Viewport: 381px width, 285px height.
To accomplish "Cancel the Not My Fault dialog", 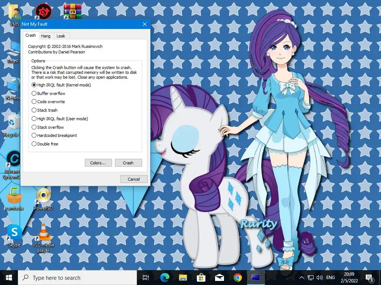I will click(x=134, y=179).
